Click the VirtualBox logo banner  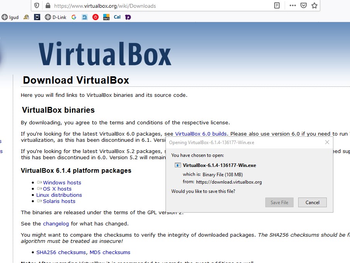pos(105,54)
